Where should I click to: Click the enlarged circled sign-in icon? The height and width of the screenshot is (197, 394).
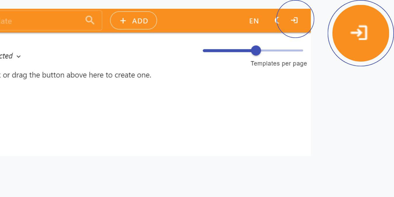pos(360,33)
